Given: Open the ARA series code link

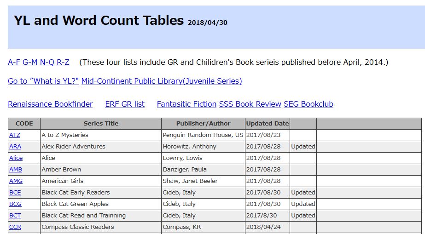Looking at the screenshot, I should tap(15, 147).
